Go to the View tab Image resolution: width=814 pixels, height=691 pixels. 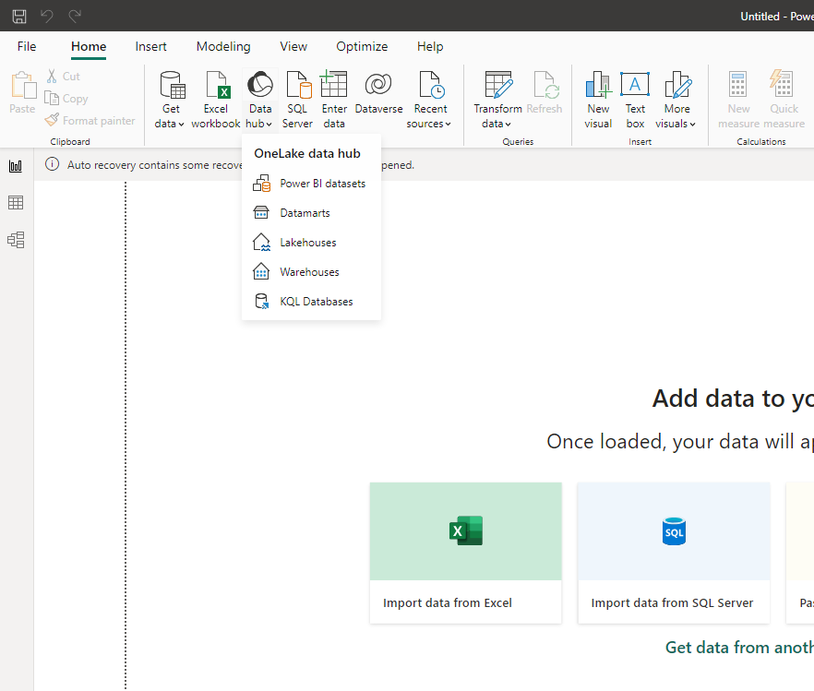point(293,47)
